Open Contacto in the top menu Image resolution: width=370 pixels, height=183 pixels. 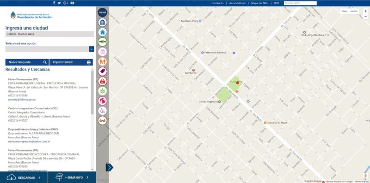[x=218, y=3]
